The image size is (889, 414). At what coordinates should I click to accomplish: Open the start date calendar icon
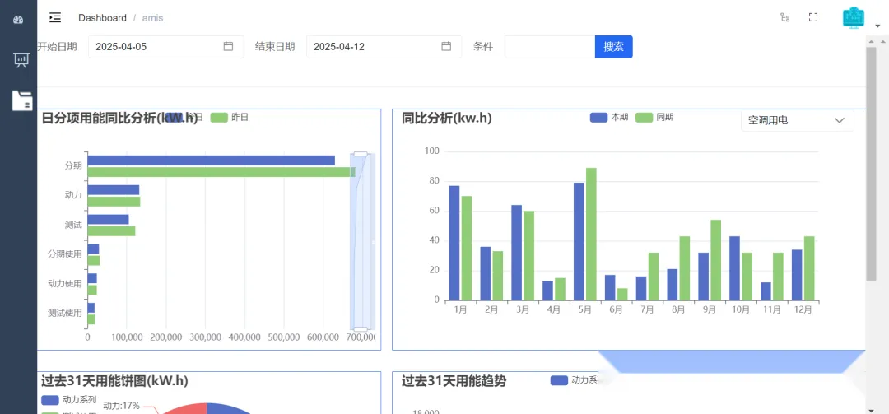tap(229, 47)
